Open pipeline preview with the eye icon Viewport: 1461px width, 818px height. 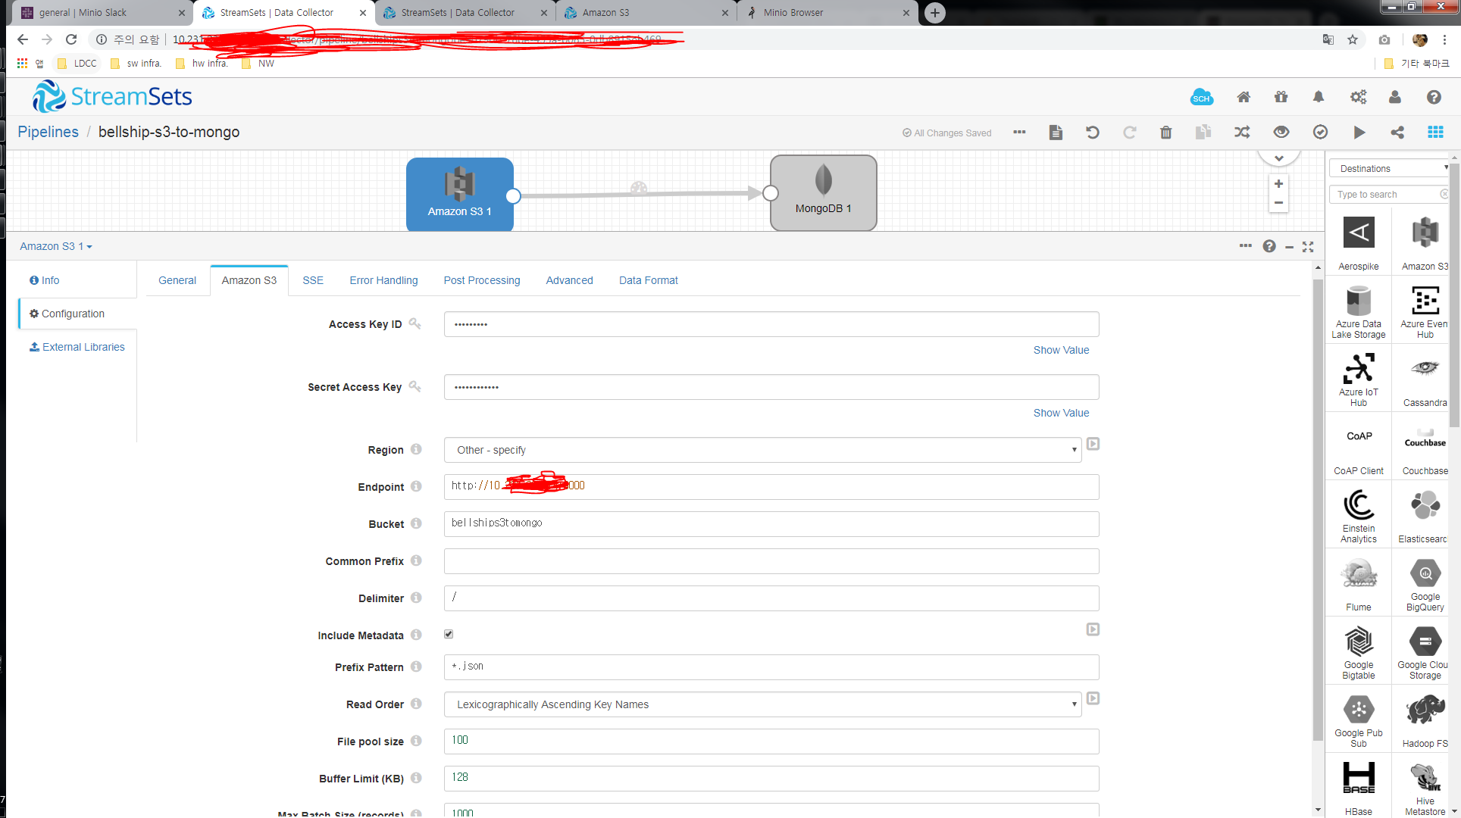coord(1281,132)
